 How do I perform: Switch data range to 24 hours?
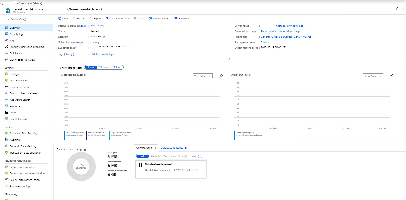click(x=104, y=67)
